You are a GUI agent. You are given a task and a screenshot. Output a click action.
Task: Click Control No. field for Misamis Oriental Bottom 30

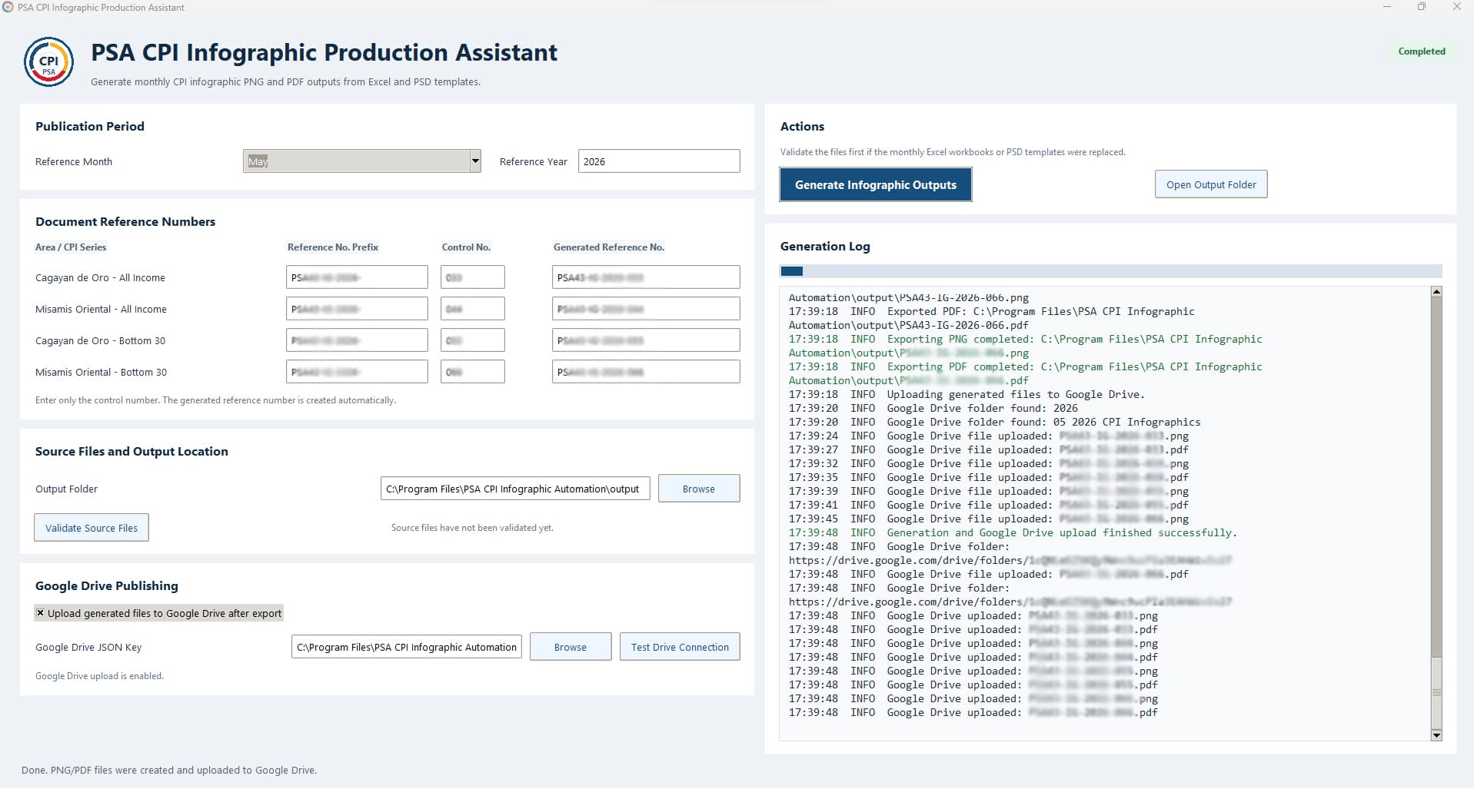473,372
